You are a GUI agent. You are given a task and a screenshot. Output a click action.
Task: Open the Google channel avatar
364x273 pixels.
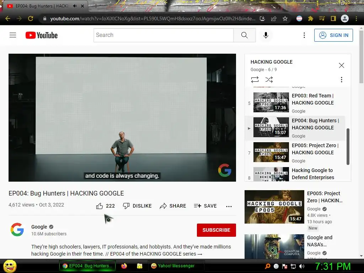[x=17, y=230]
